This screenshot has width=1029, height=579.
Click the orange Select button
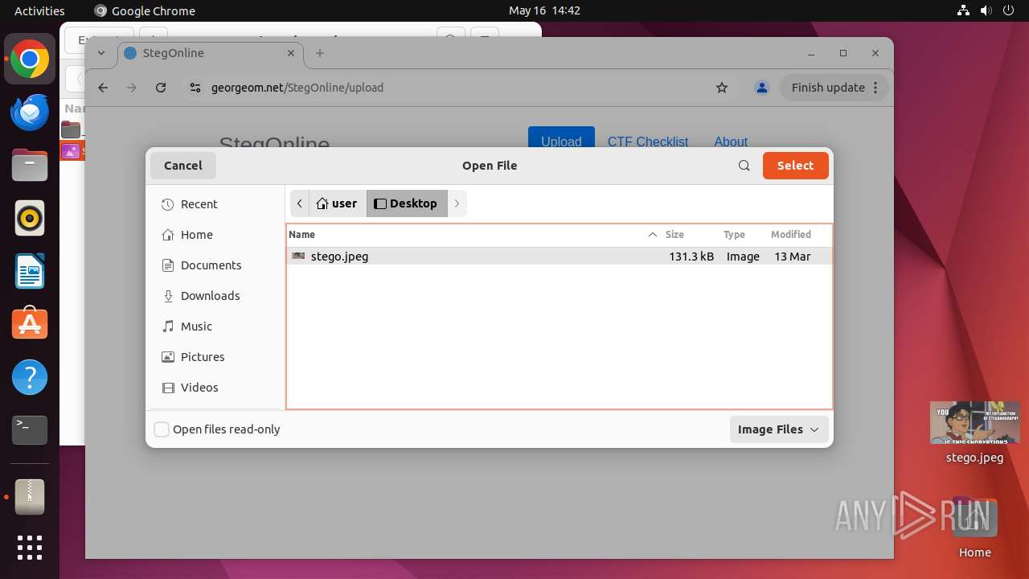(x=795, y=166)
